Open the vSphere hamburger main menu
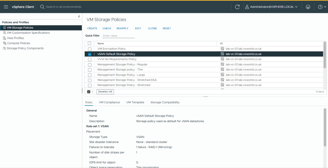Viewport: 328px width, 168px height. click(6, 7)
